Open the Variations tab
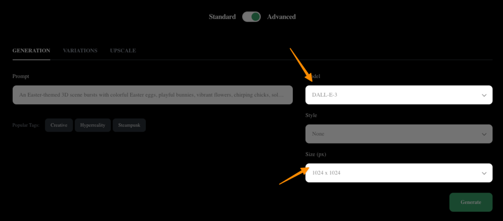 (80, 50)
